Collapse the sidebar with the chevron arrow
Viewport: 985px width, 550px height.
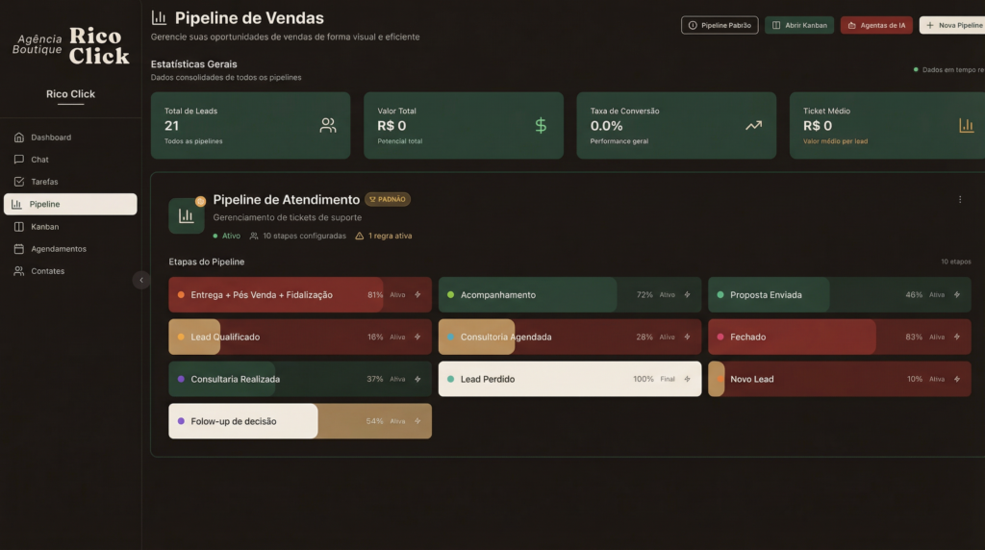(x=141, y=280)
